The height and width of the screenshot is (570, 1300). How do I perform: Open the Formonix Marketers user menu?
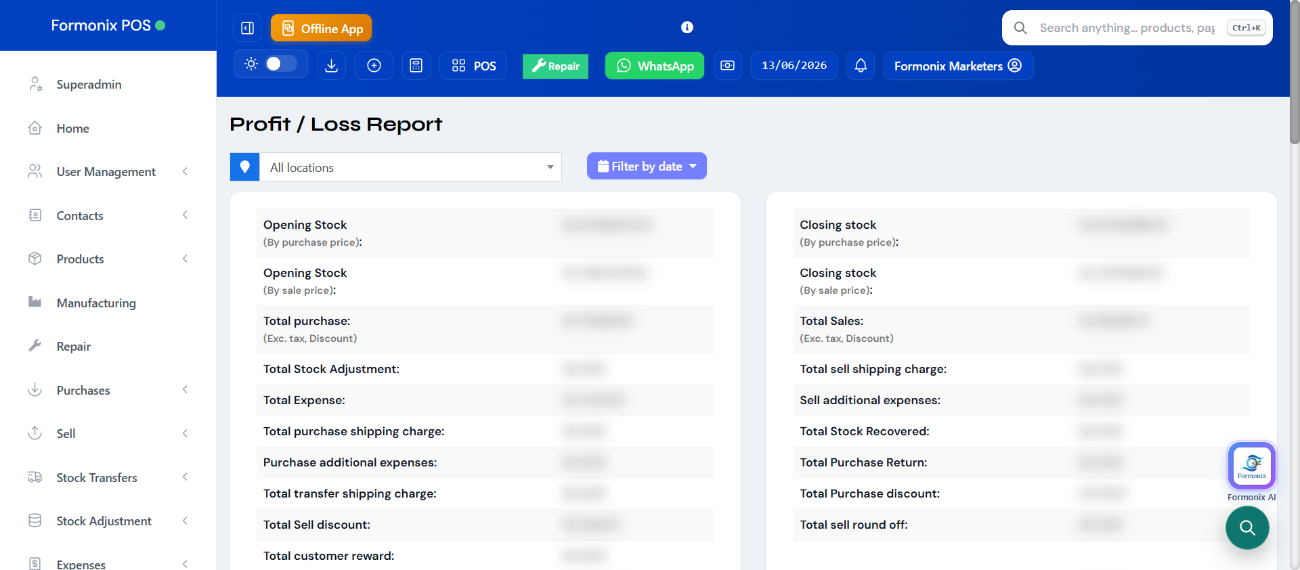point(958,66)
